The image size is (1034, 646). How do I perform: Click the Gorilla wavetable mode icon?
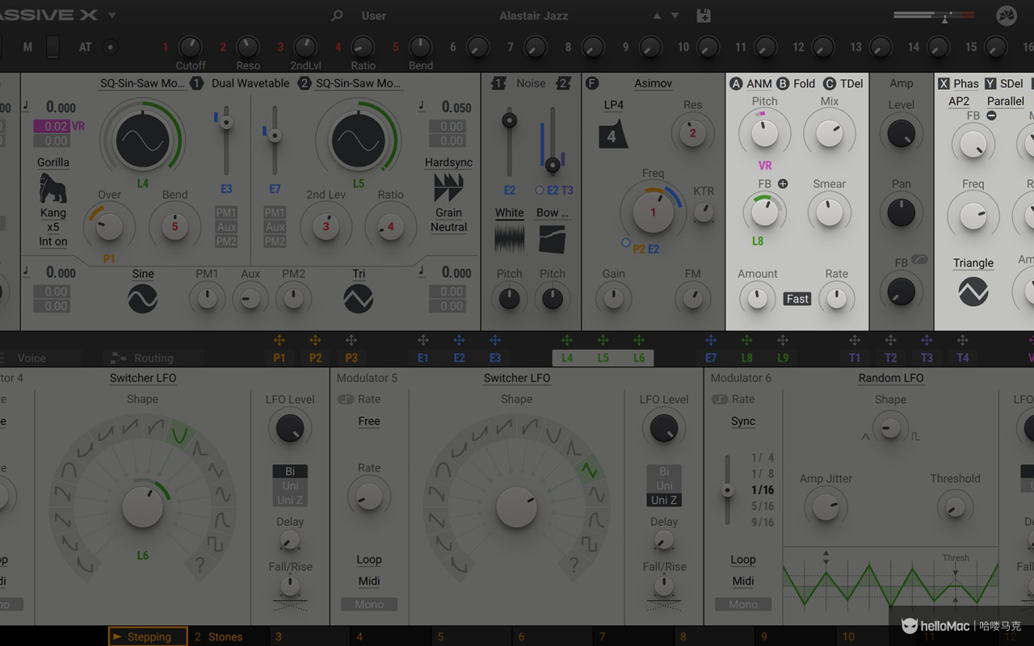[53, 188]
